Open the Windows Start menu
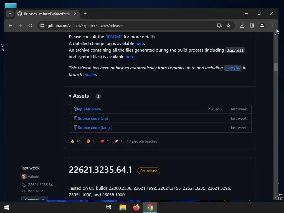This screenshot has width=284, height=213. [x=7, y=207]
